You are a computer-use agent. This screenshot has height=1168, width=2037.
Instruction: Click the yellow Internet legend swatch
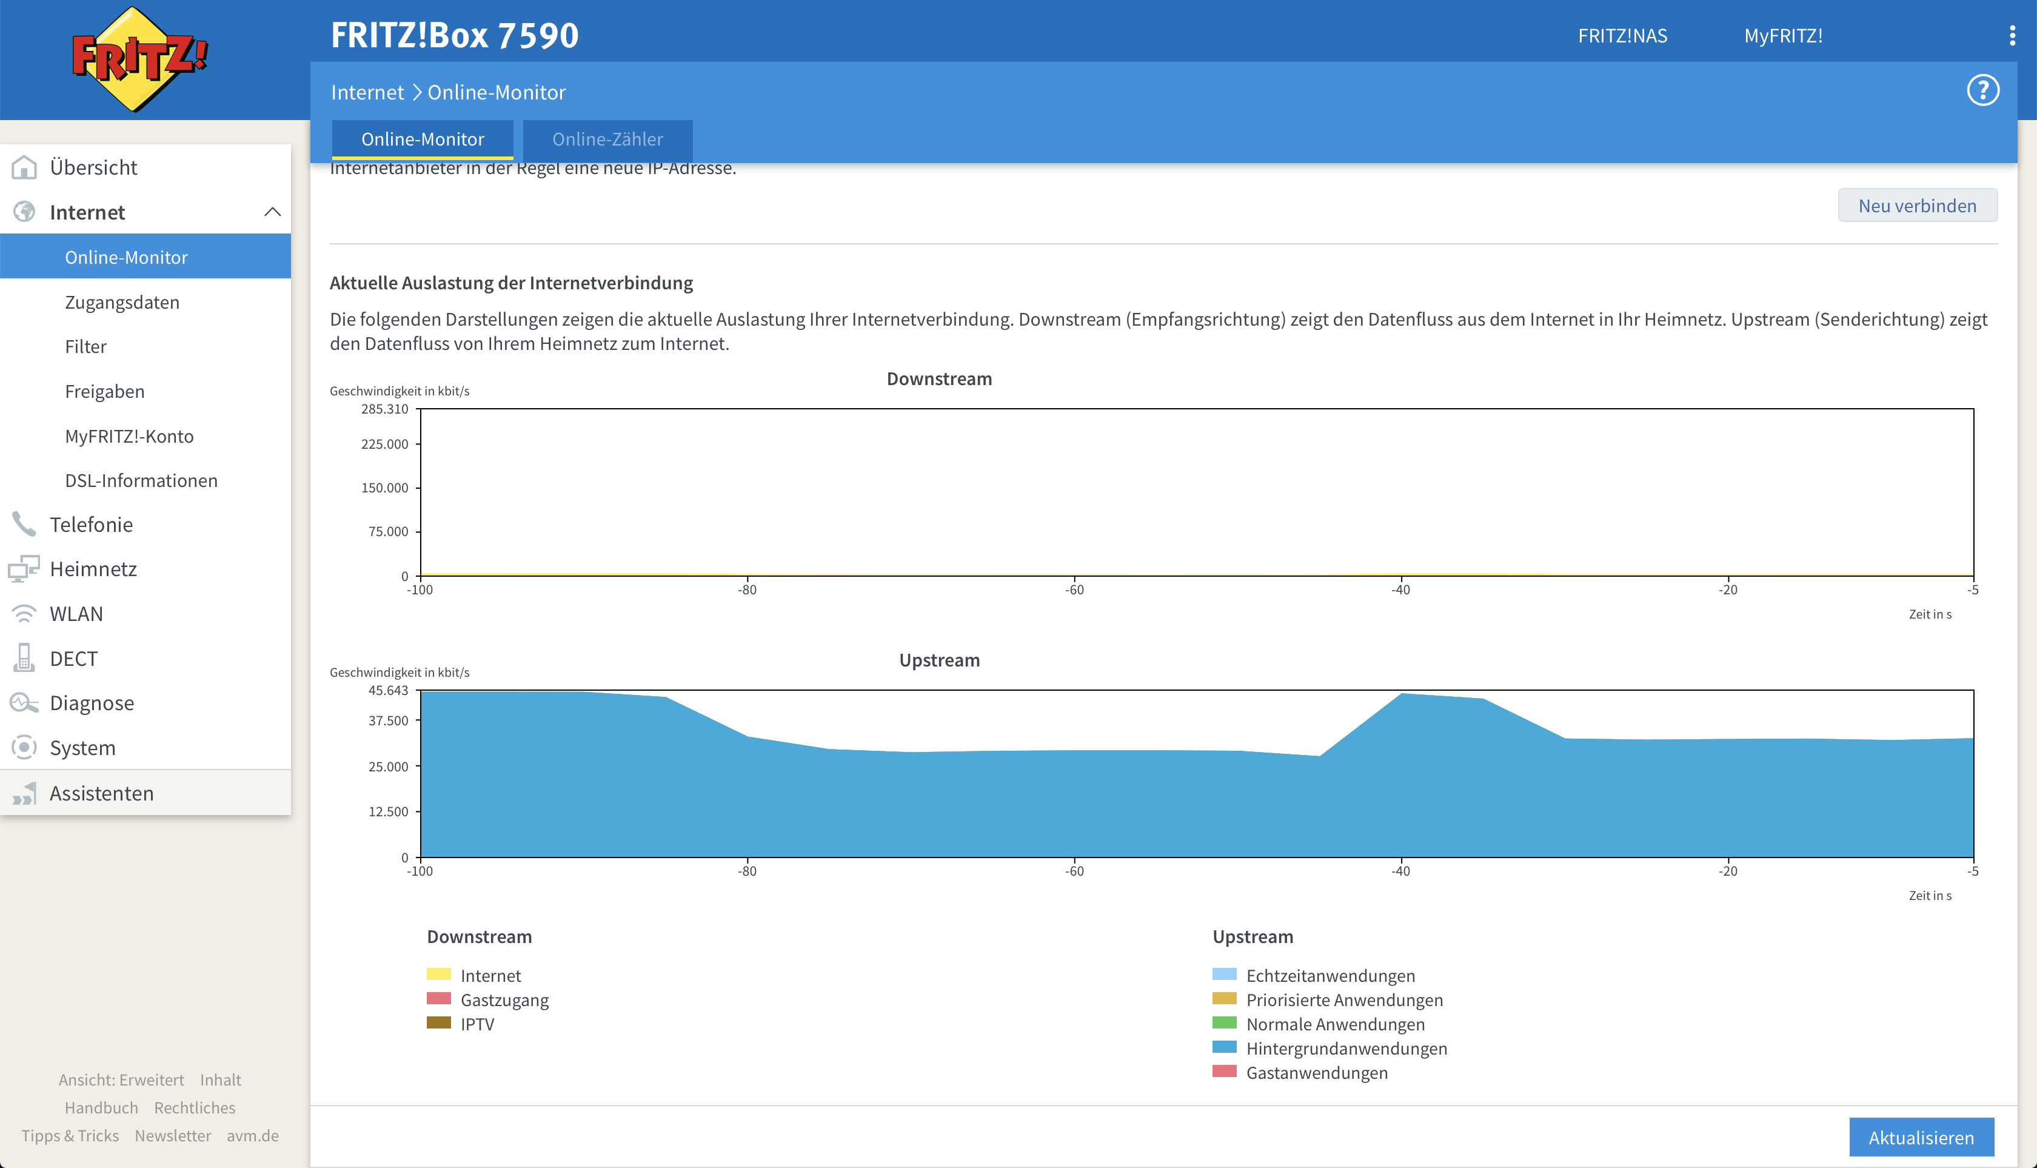point(439,975)
